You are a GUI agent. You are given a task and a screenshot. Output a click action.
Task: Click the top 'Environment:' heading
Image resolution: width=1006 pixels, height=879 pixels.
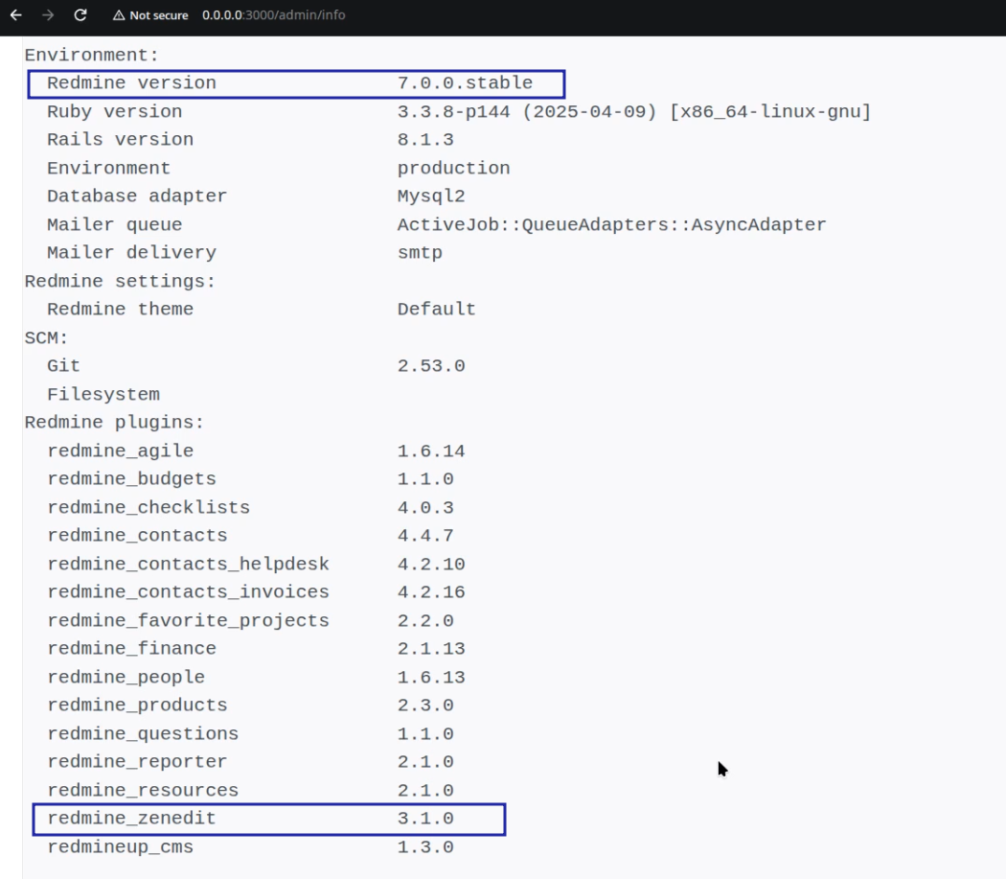tap(92, 56)
